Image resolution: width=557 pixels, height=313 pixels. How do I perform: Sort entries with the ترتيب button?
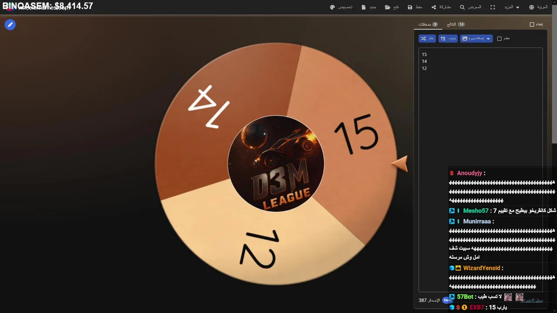click(448, 39)
